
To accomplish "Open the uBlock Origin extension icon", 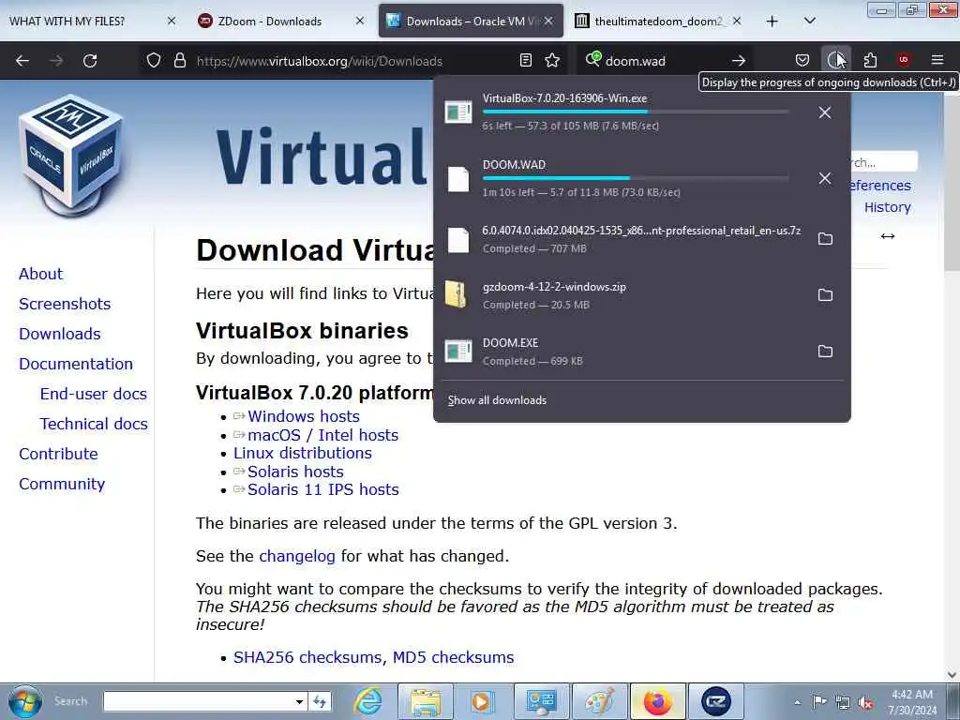I will pos(903,60).
